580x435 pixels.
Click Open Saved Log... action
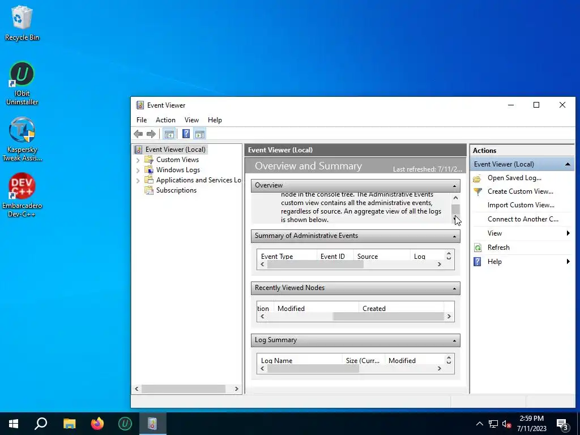(514, 178)
